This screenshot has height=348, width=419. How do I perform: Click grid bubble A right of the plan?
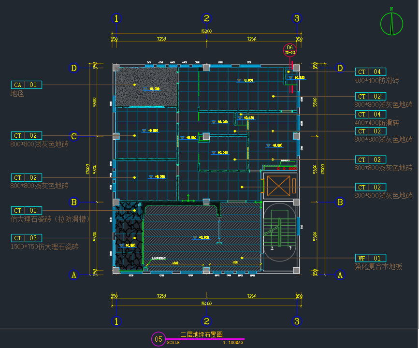coord(340,275)
